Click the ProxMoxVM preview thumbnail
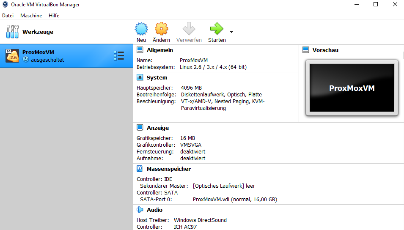This screenshot has width=404, height=230. [352, 88]
